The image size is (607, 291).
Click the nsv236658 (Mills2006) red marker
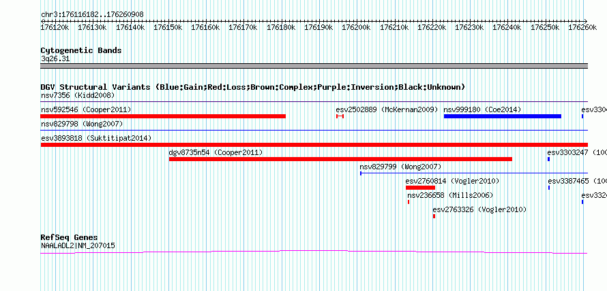(x=409, y=202)
